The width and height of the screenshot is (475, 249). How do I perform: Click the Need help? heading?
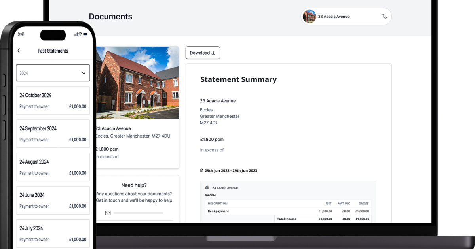coord(134,185)
